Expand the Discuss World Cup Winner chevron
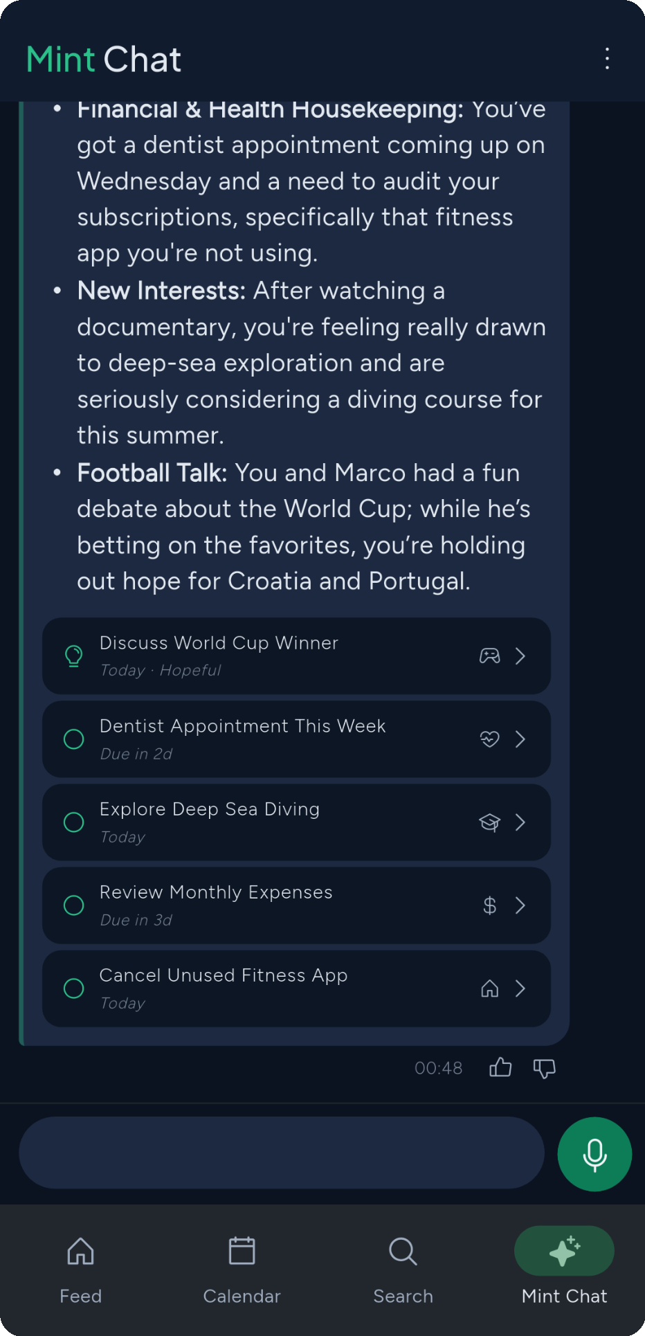645x1336 pixels. (x=521, y=656)
